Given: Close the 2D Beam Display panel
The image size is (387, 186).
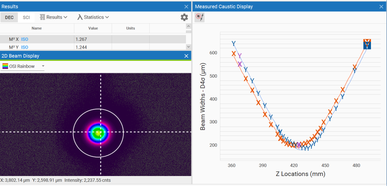Looking at the screenshot, I should pyautogui.click(x=186, y=56).
